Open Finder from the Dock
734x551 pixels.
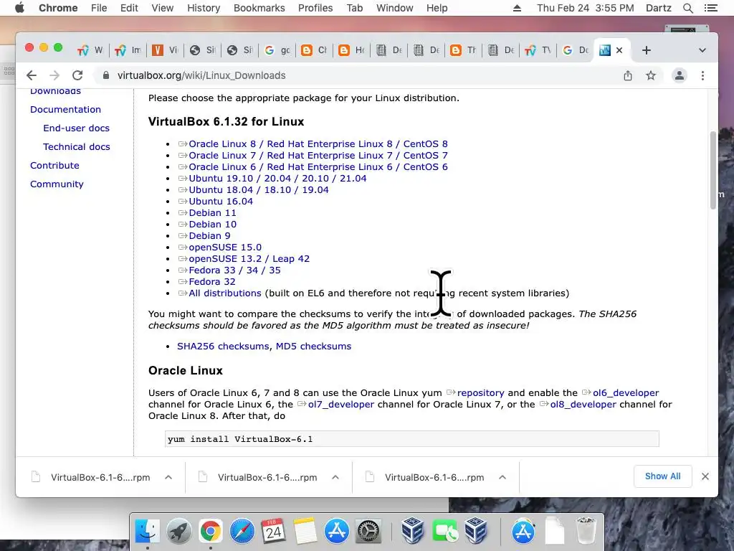(147, 532)
